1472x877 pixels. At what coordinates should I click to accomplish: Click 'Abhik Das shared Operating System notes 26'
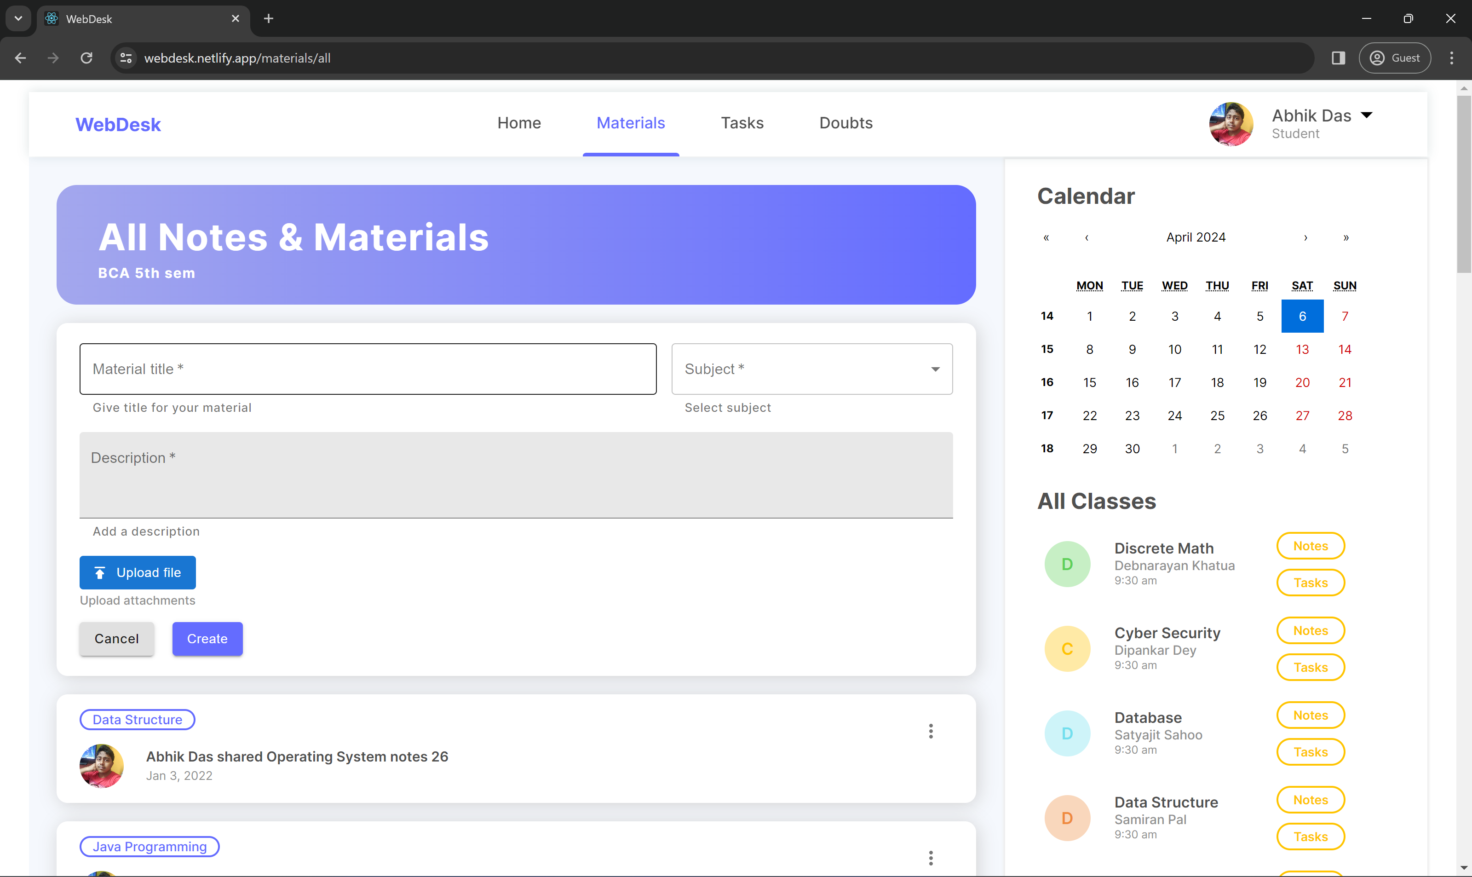click(297, 756)
